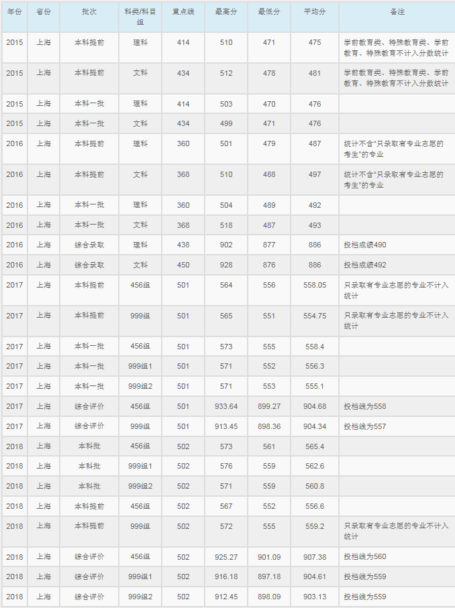Select average score 904.61
Viewport: 455px width, 608px height.
click(315, 577)
